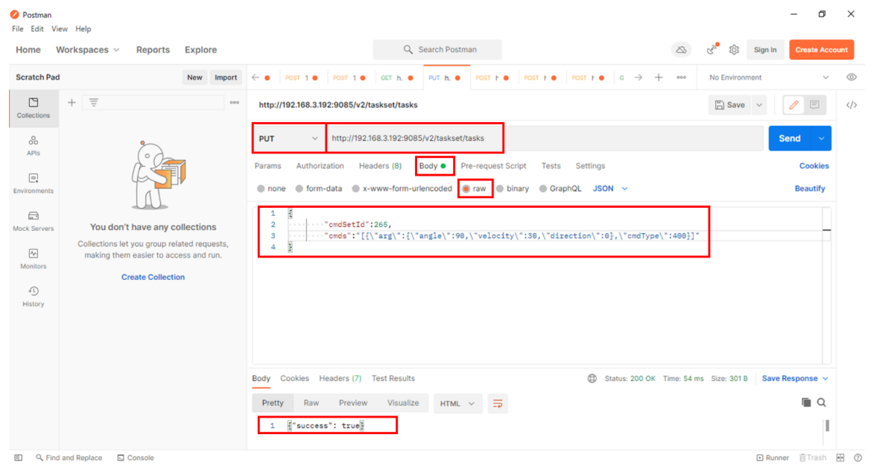Open the code snippet panel icon

[851, 105]
